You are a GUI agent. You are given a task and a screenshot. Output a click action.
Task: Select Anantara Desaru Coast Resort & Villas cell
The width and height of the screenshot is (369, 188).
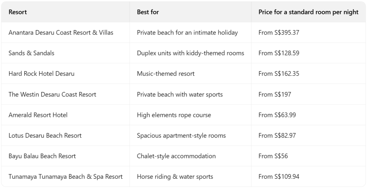point(61,33)
